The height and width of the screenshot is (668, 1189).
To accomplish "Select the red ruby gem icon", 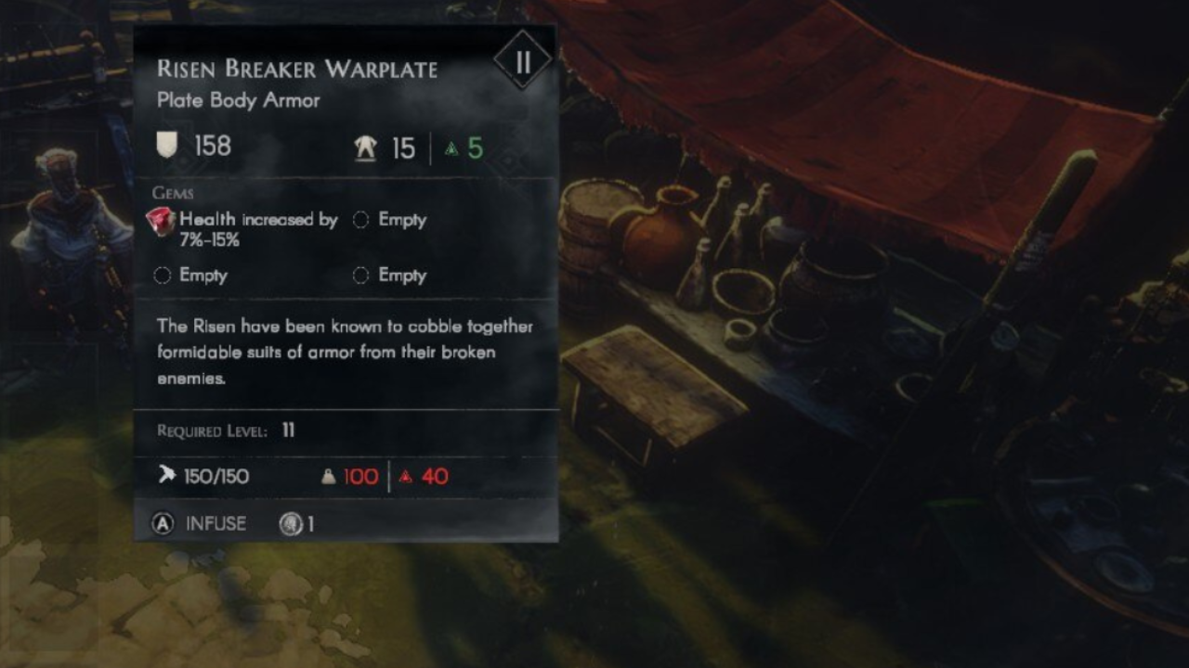I will pos(161,222).
